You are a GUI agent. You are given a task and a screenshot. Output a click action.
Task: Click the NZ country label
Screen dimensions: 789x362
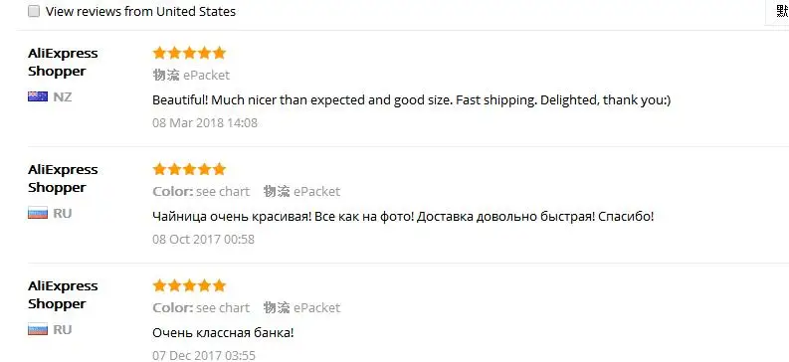click(63, 96)
